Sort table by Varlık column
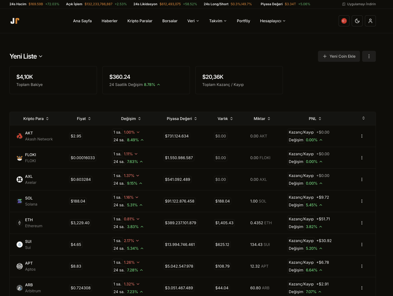The image size is (393, 296). coord(225,119)
